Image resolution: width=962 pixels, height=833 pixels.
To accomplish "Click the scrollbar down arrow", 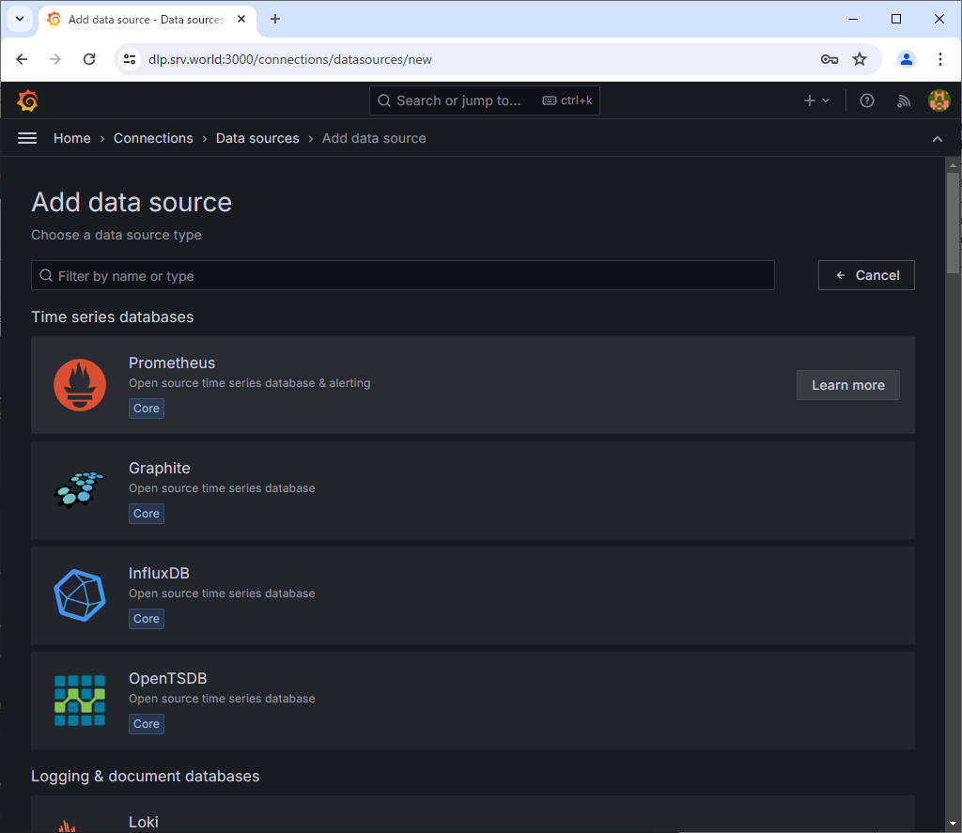I will [953, 824].
